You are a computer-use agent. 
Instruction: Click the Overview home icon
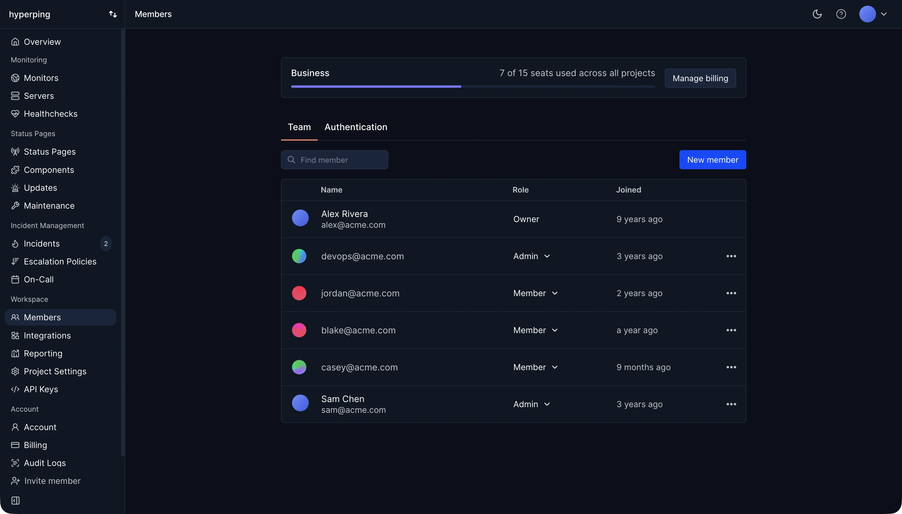(x=15, y=42)
